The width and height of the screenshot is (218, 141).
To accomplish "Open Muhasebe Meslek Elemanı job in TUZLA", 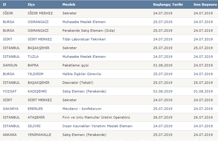I will [x=84, y=57].
